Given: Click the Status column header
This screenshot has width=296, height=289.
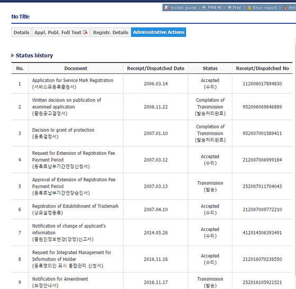Looking at the screenshot, I should pyautogui.click(x=210, y=68).
